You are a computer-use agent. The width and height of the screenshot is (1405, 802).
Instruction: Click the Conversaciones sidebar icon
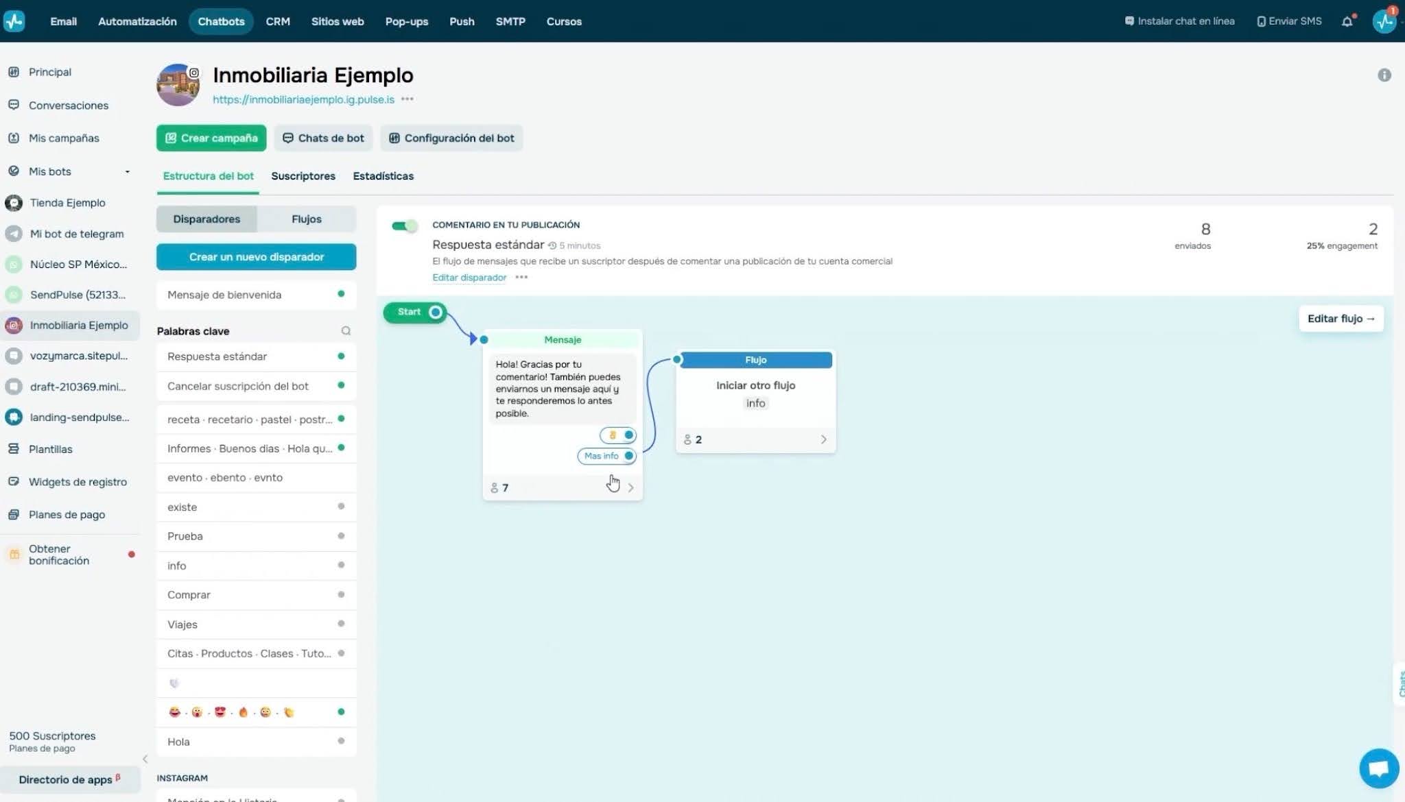(x=14, y=105)
